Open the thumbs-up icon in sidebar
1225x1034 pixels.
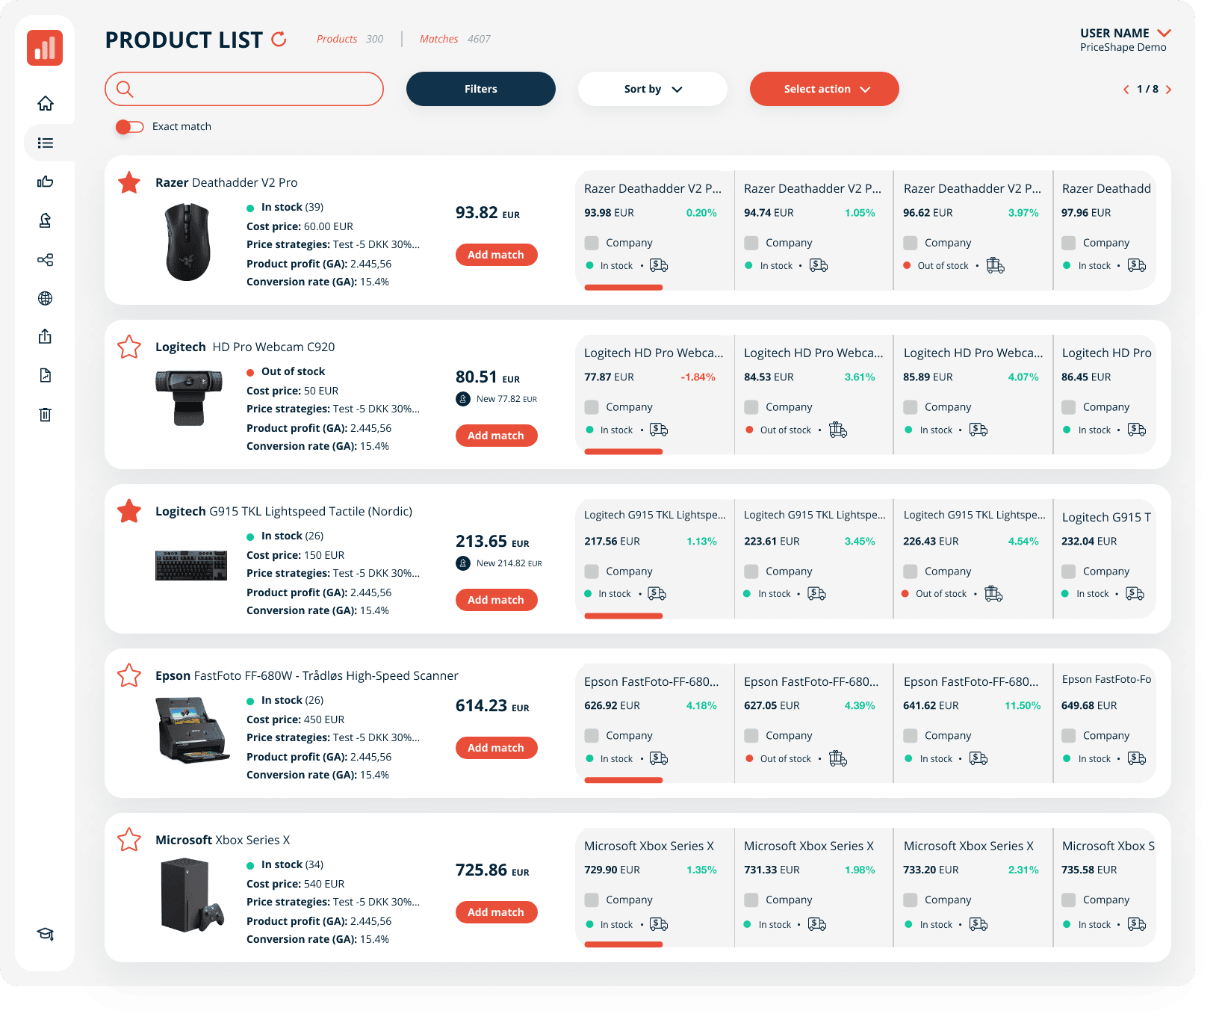(x=46, y=182)
